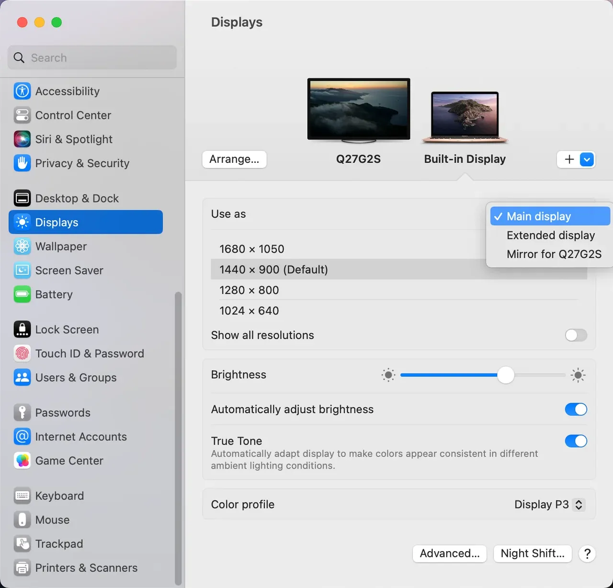613x588 pixels.
Task: Open Advanced... display settings
Action: [x=450, y=554]
